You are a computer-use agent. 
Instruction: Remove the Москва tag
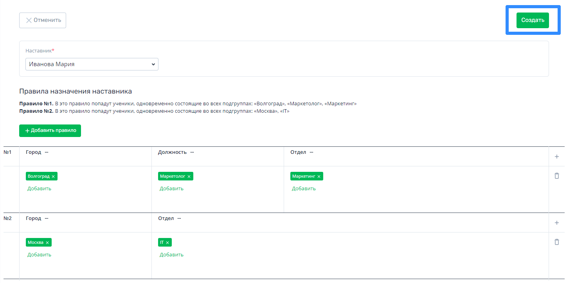[47, 243]
